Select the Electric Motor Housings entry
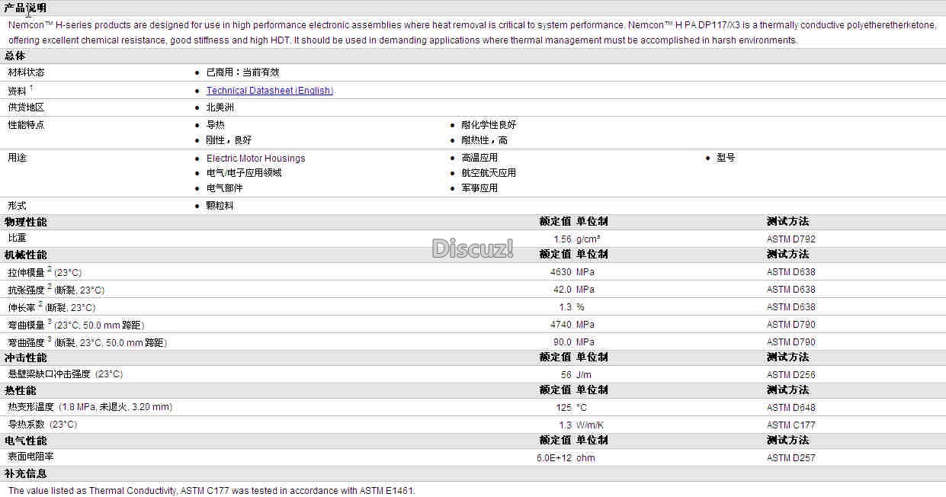This screenshot has height=497, width=946. tap(255, 159)
